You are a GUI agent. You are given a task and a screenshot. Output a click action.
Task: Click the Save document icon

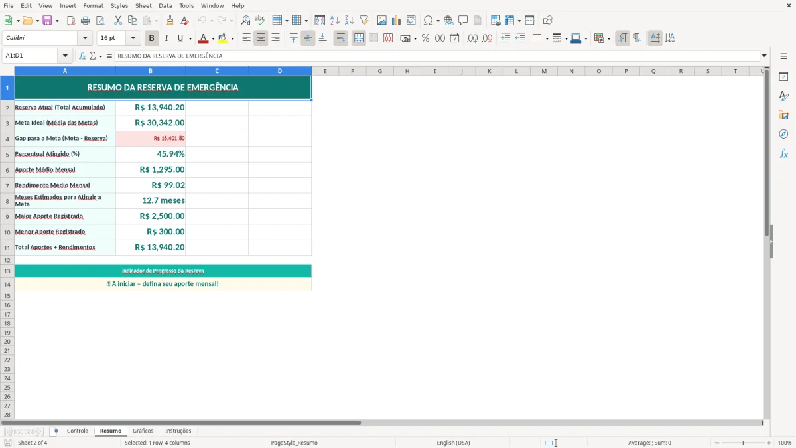(47, 21)
